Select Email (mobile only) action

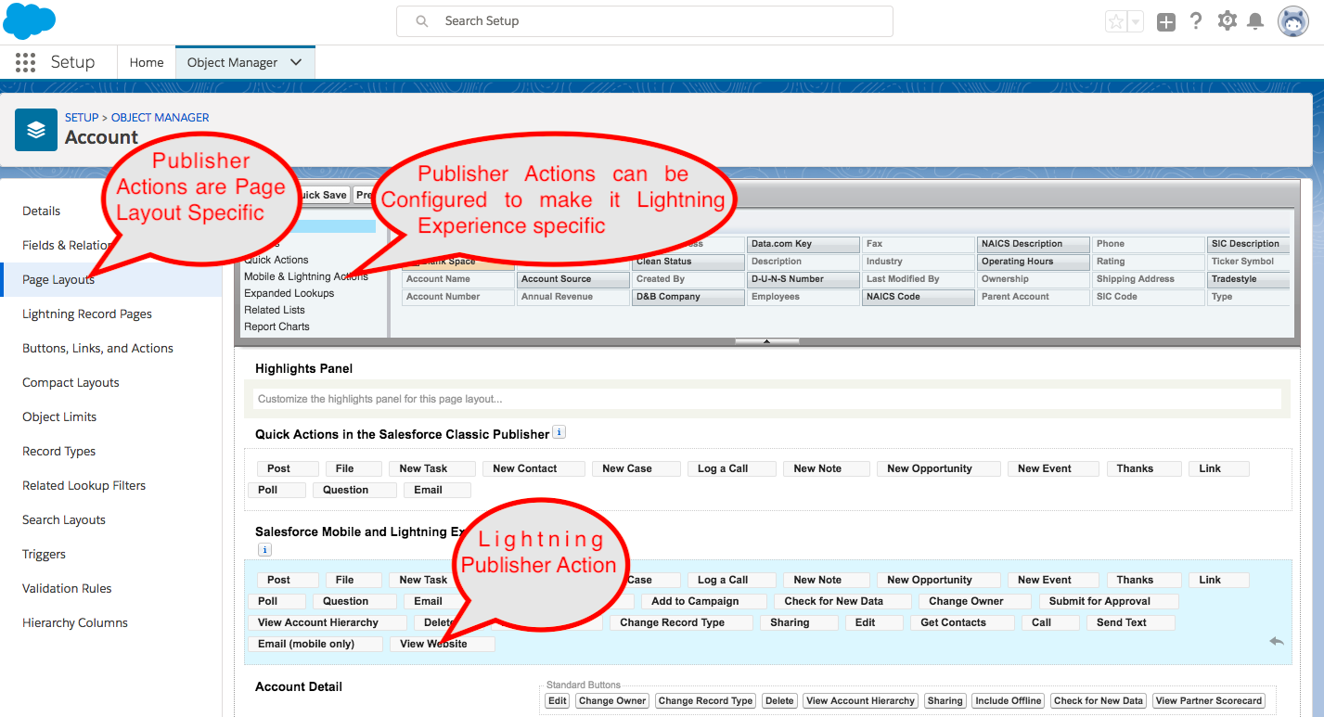click(315, 644)
